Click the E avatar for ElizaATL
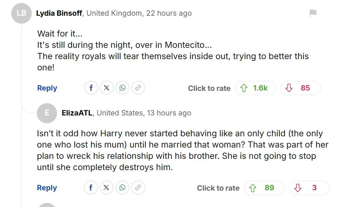Image resolution: width=343 pixels, height=207 pixels. (47, 113)
